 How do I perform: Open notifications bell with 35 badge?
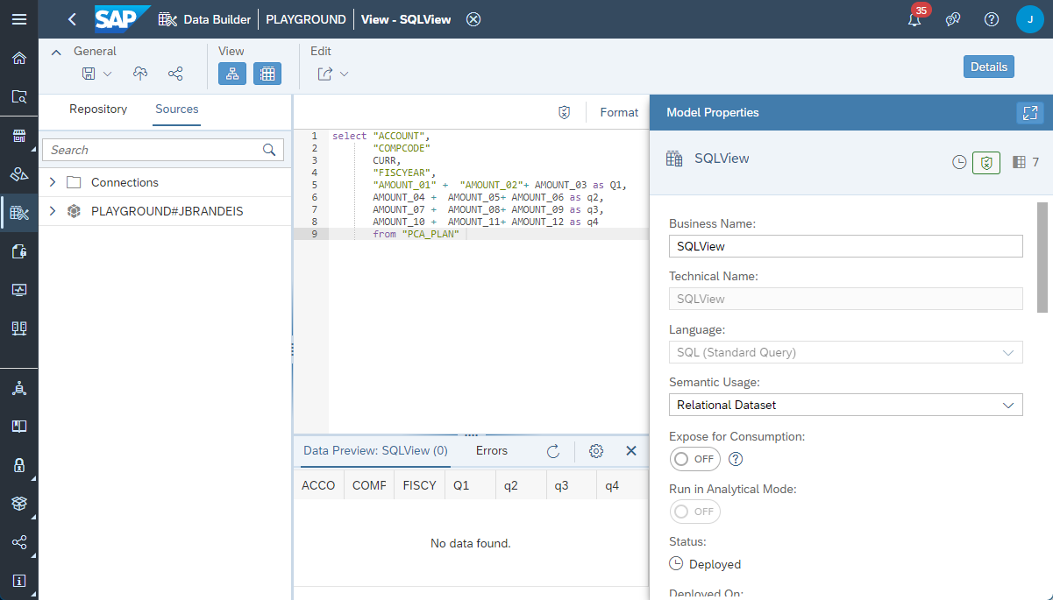[914, 19]
